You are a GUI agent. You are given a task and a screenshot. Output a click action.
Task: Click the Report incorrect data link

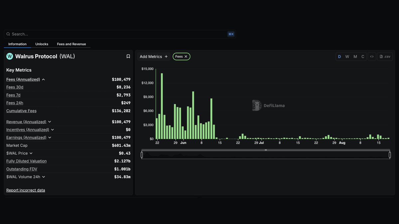click(x=26, y=190)
